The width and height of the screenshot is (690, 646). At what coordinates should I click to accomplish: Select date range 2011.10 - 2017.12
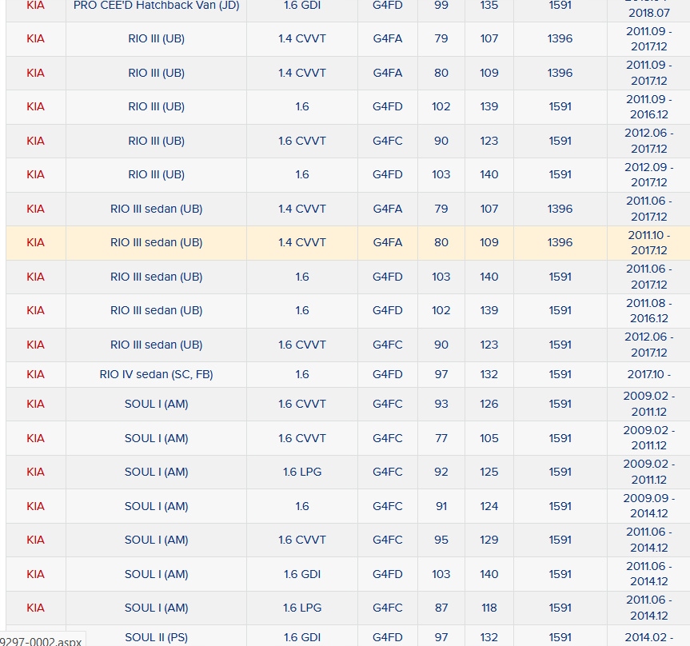click(648, 242)
